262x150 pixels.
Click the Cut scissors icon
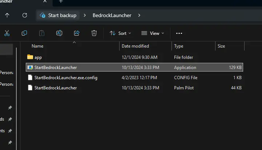(7, 33)
